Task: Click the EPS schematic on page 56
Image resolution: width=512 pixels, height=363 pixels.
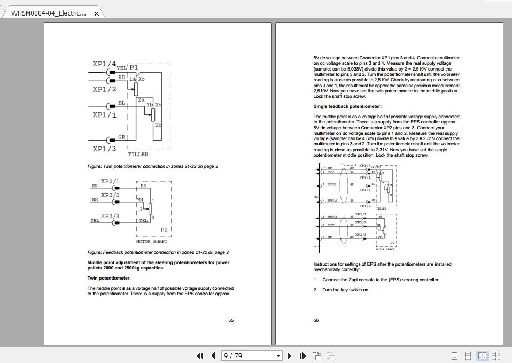Action: [x=358, y=206]
